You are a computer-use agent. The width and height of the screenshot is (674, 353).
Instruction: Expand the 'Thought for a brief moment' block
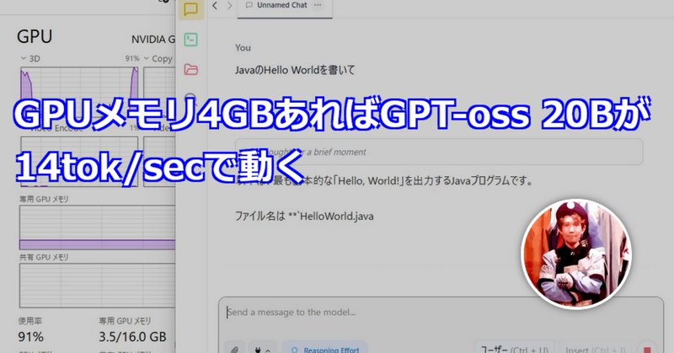click(x=439, y=152)
